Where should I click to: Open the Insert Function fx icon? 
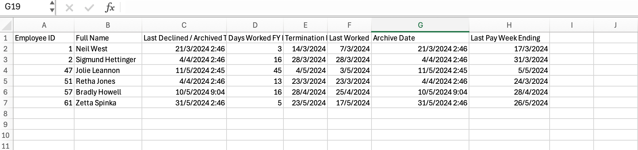click(110, 7)
